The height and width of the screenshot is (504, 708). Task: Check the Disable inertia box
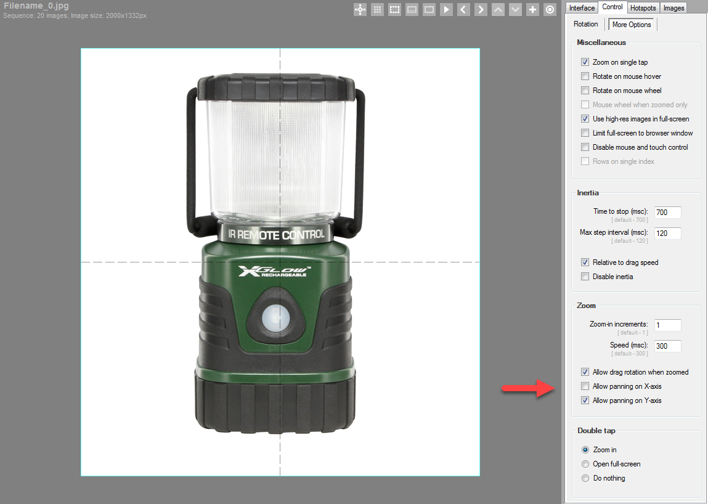pos(585,277)
